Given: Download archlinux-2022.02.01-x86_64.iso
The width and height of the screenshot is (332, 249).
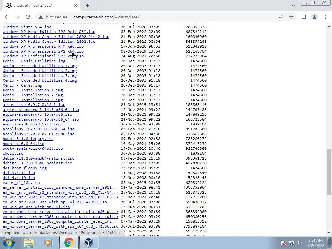Looking at the screenshot, I should pyautogui.click(x=38, y=129).
